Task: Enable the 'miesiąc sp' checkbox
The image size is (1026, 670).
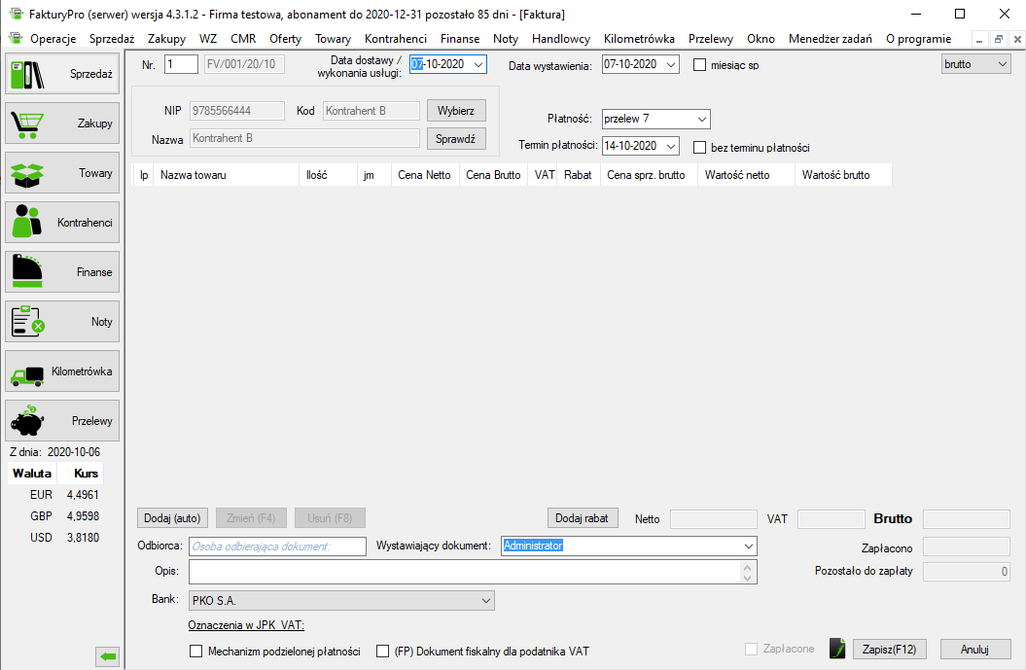Action: (x=699, y=65)
